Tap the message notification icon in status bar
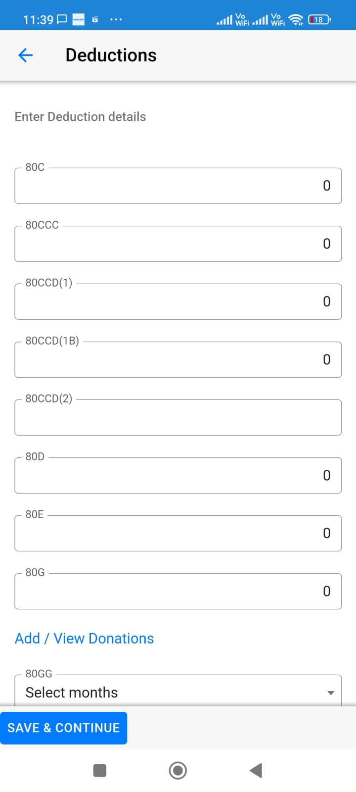356x792 pixels. tap(62, 19)
